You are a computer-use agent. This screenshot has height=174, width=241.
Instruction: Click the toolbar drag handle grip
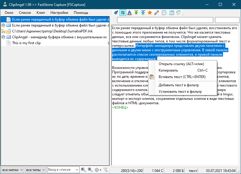tap(111, 13)
